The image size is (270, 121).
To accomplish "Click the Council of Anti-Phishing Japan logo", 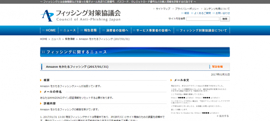I will 80,15.
